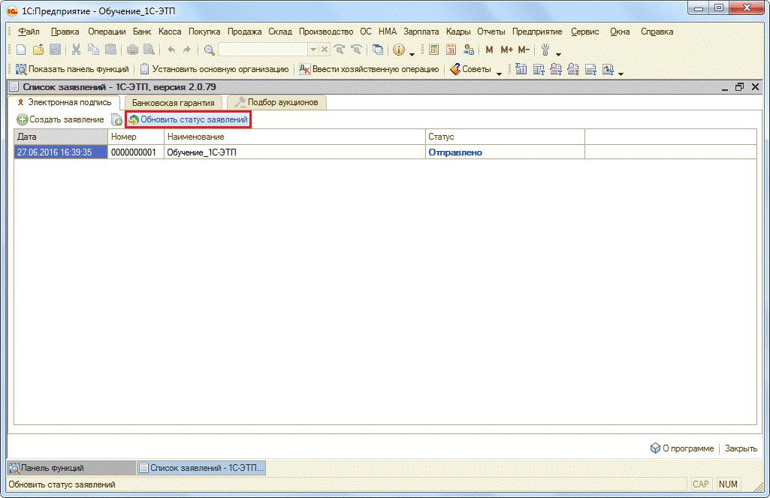Click the sigma table icon in second toolbar

tap(521, 69)
